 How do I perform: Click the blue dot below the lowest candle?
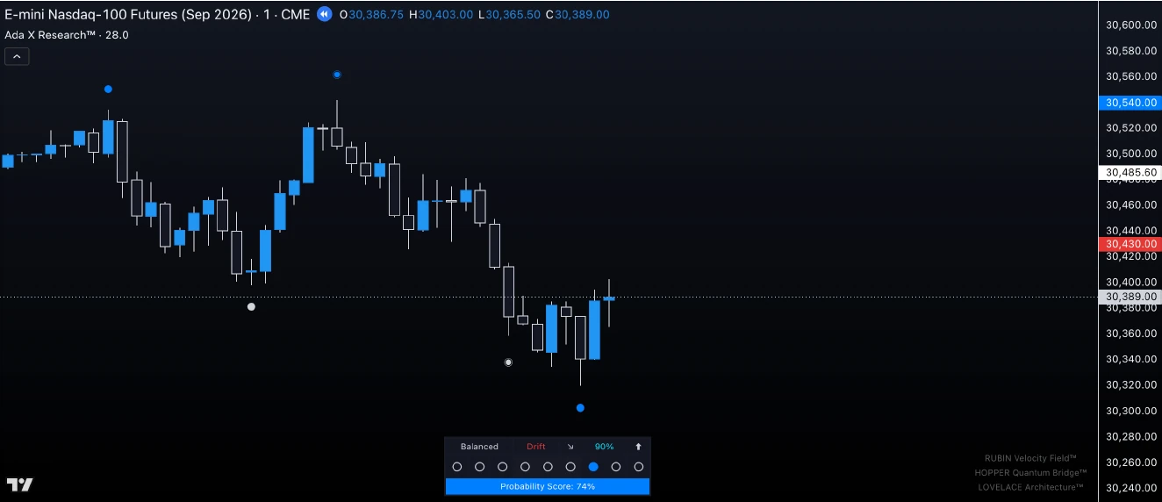[x=580, y=408]
